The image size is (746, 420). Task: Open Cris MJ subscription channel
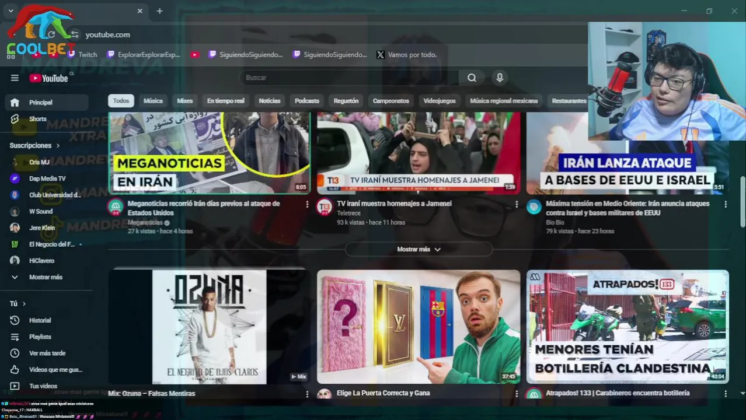[47, 162]
